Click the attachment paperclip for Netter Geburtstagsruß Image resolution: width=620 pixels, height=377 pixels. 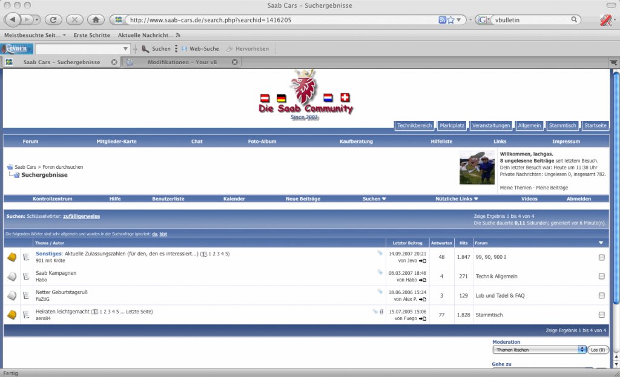point(380,291)
